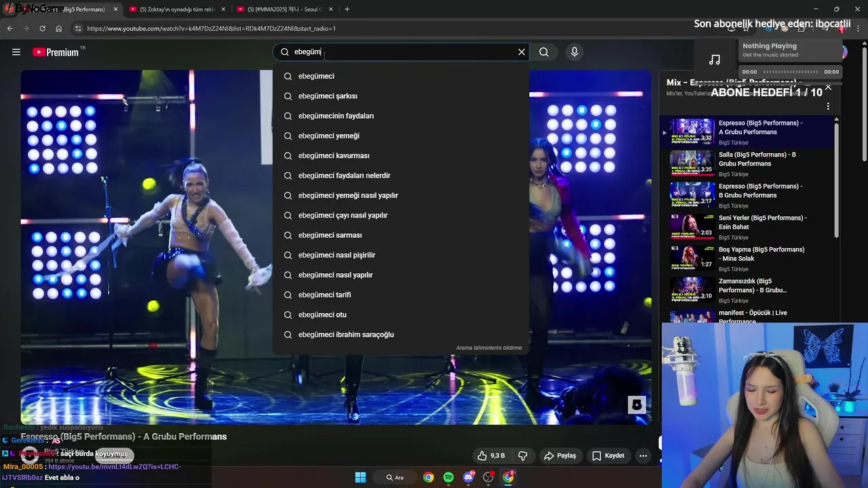The height and width of the screenshot is (488, 868).
Task: Open a new browser tab
Action: coord(347,9)
